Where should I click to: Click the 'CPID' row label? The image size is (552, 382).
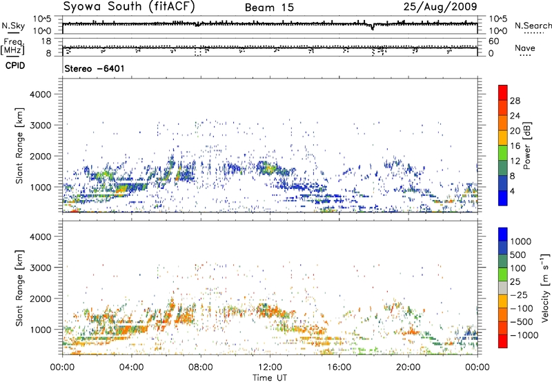(x=15, y=66)
